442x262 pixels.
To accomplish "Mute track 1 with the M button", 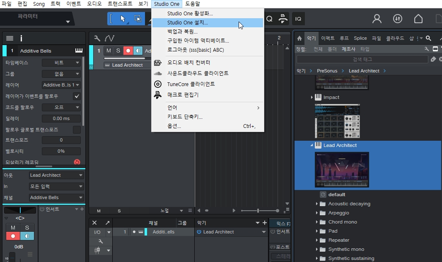I will click(109, 51).
